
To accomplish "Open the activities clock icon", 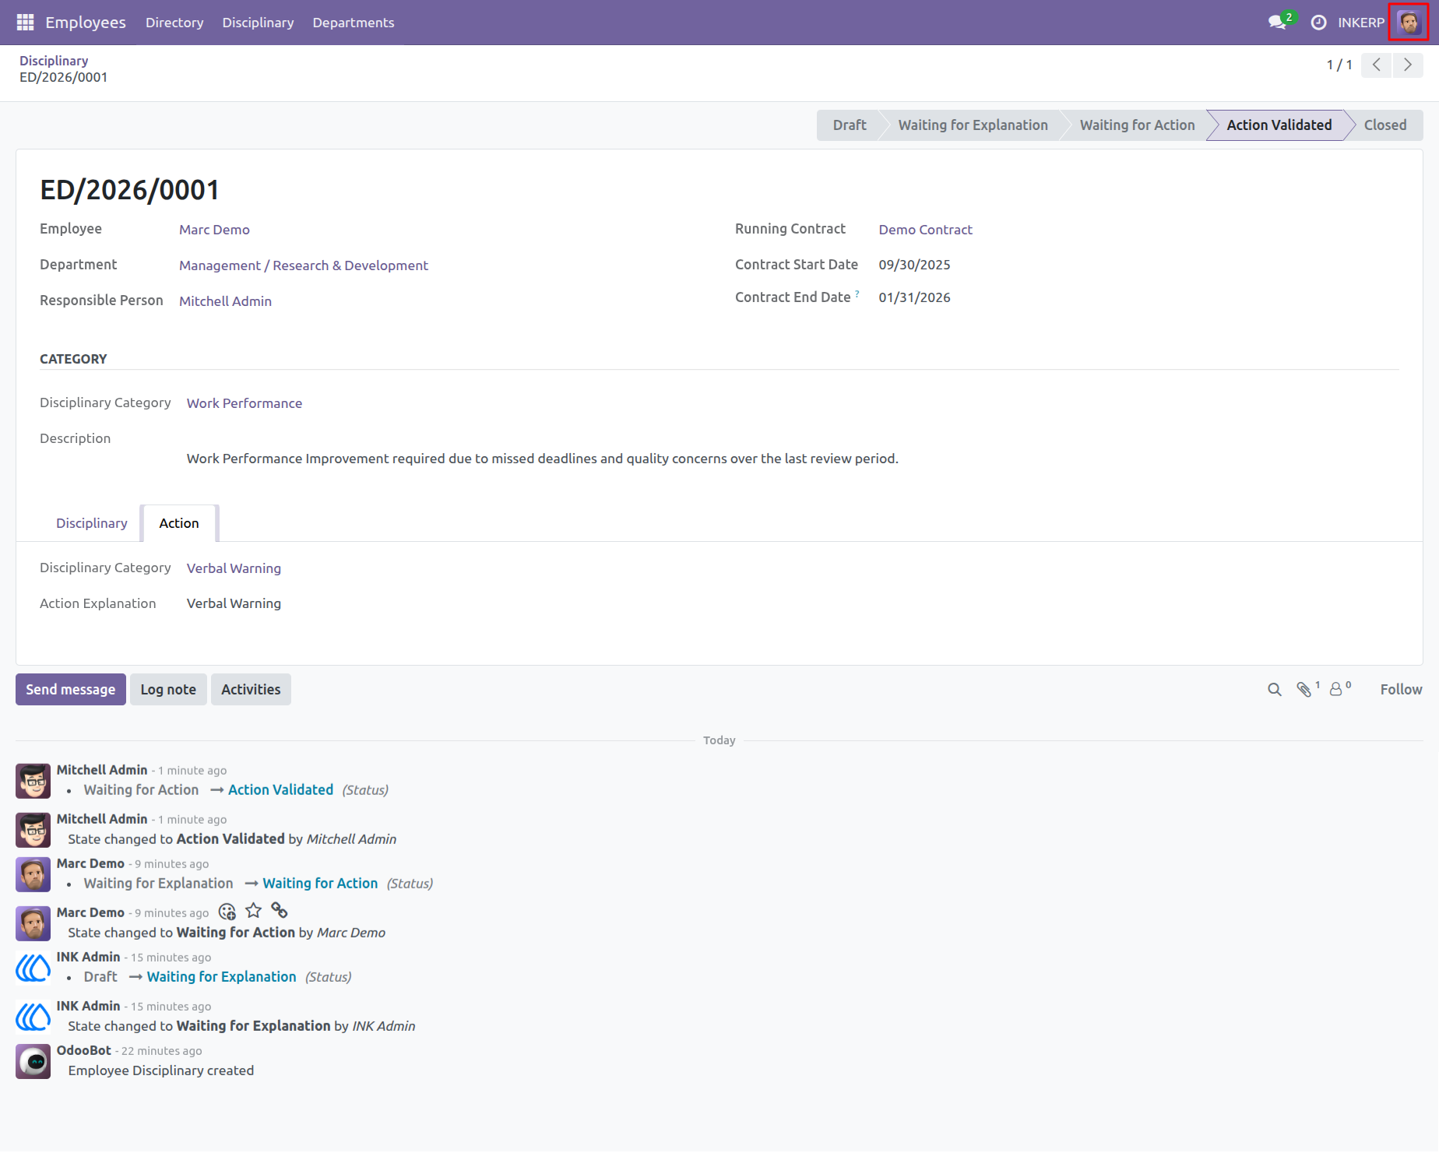I will pos(1318,23).
